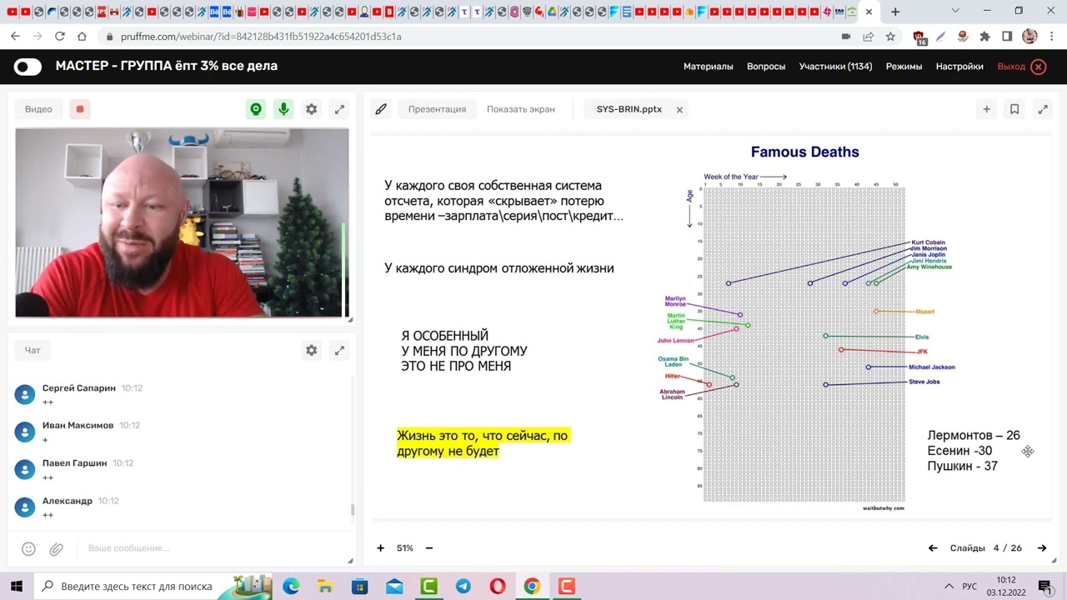Click the bookmark icon above slide

pyautogui.click(x=1014, y=109)
